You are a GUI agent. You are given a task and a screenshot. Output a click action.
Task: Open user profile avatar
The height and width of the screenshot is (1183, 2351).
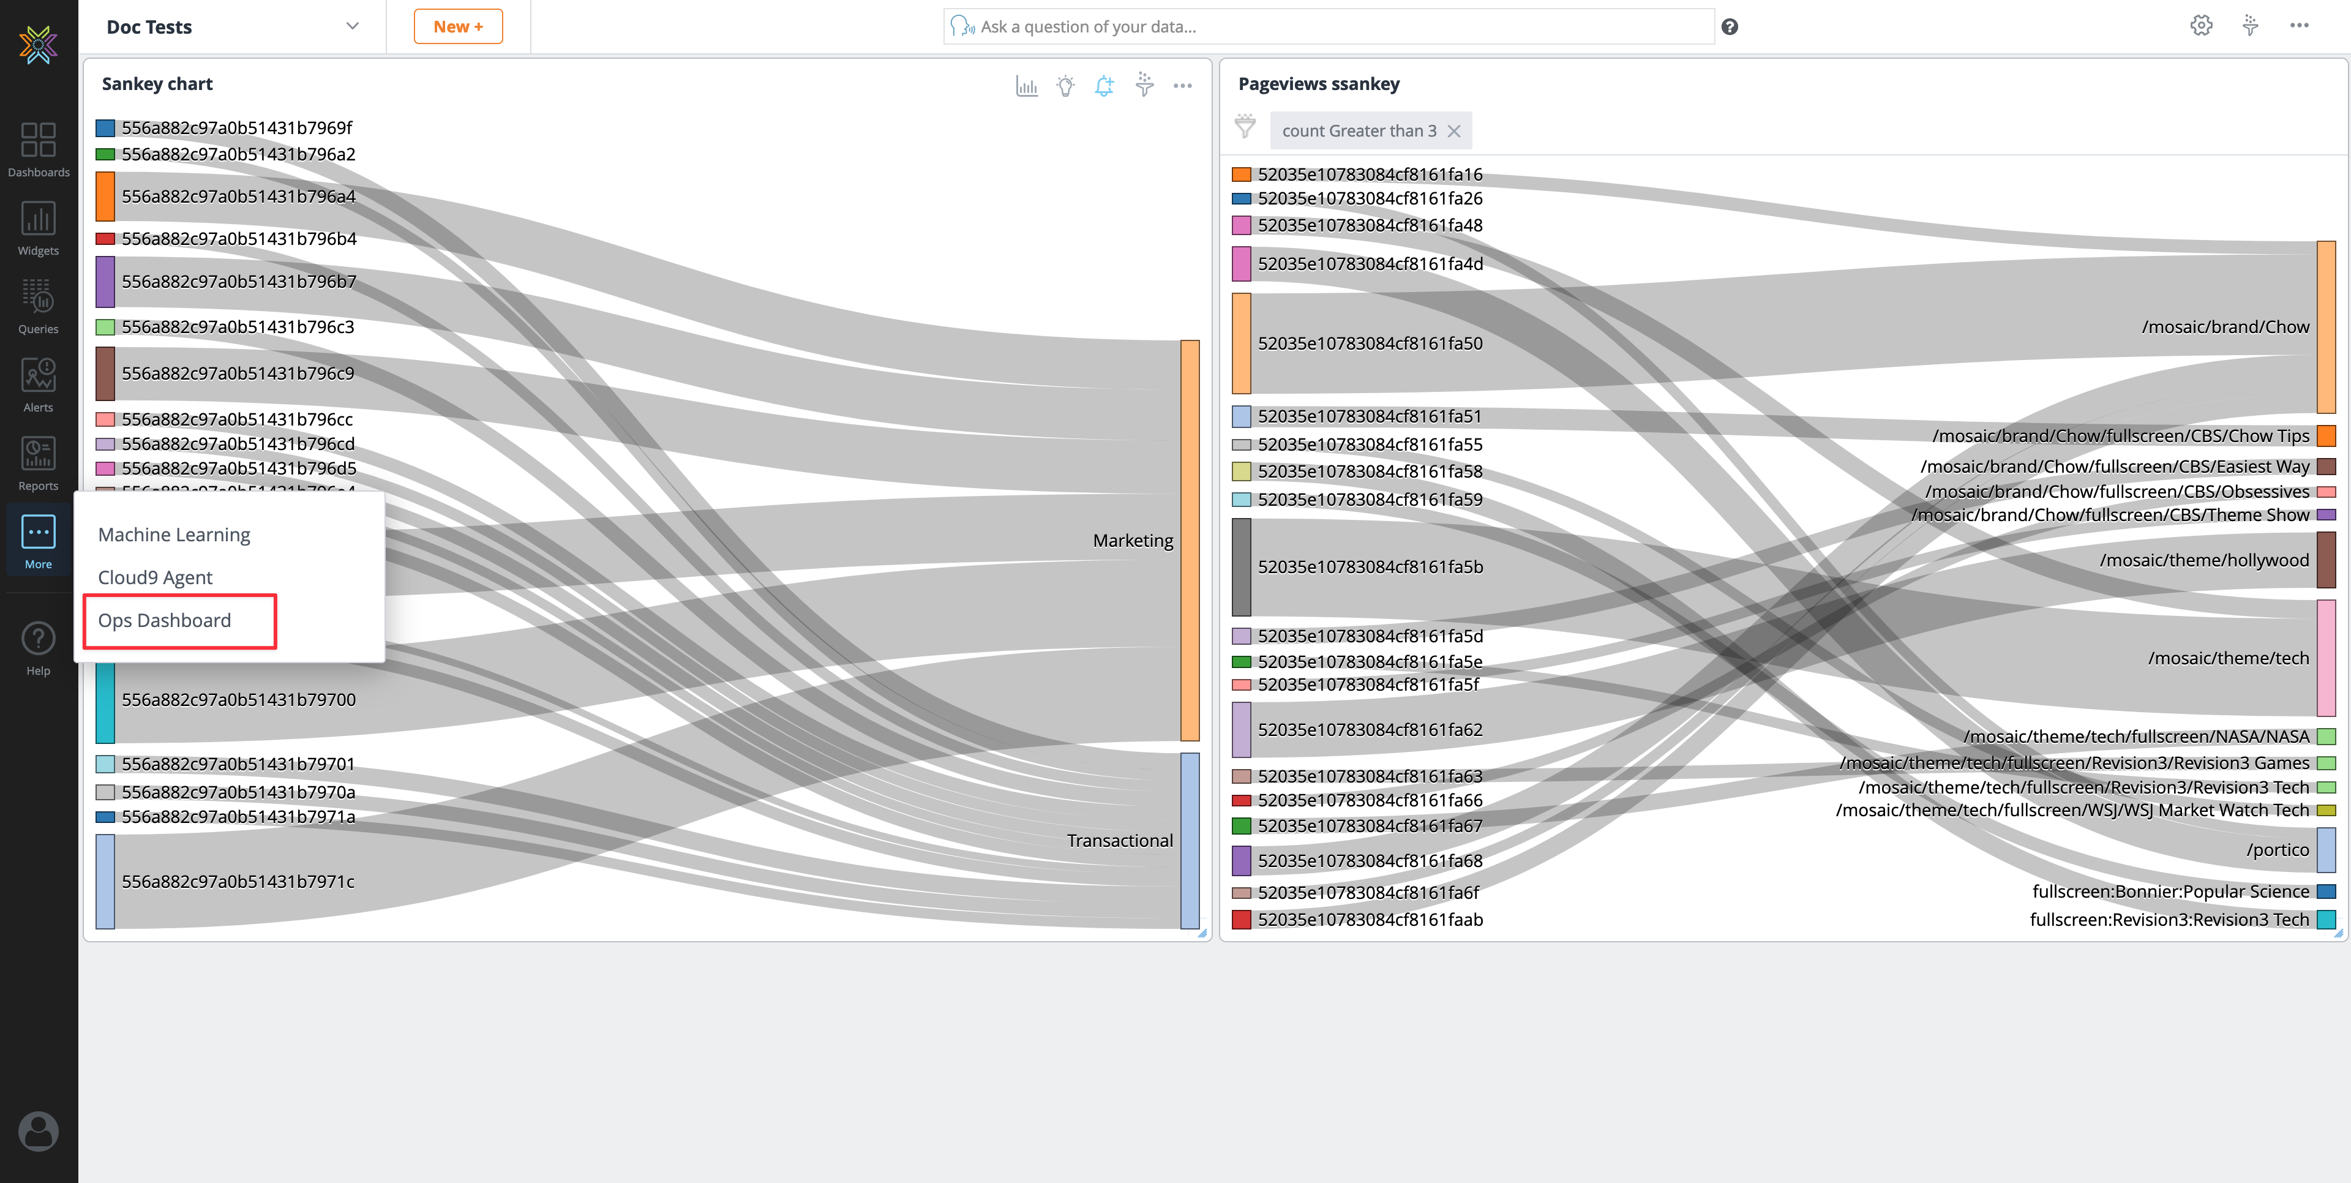point(39,1131)
